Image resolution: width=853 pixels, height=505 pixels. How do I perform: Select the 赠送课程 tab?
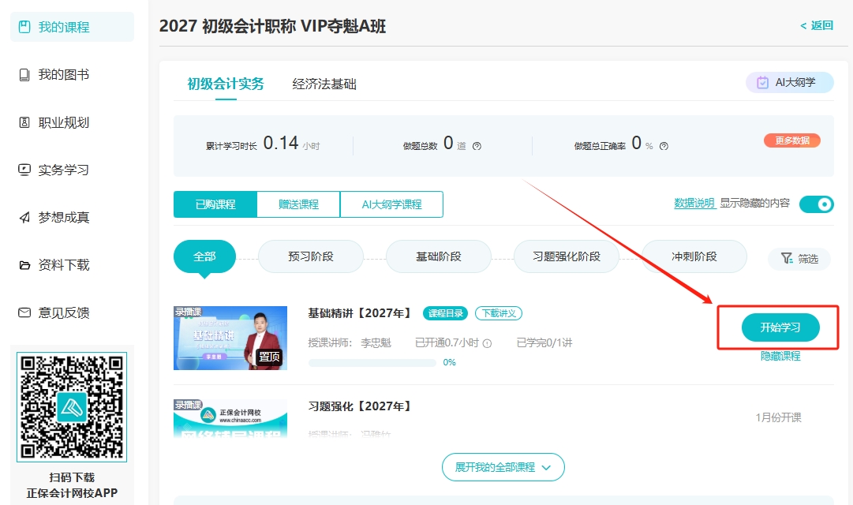pos(298,204)
